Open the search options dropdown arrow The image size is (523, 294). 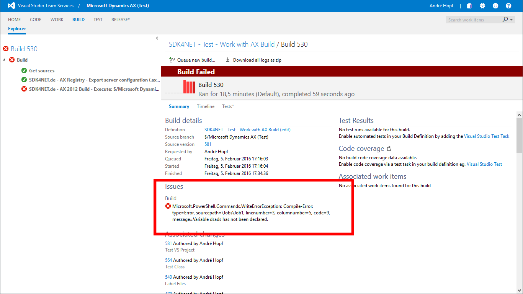512,20
